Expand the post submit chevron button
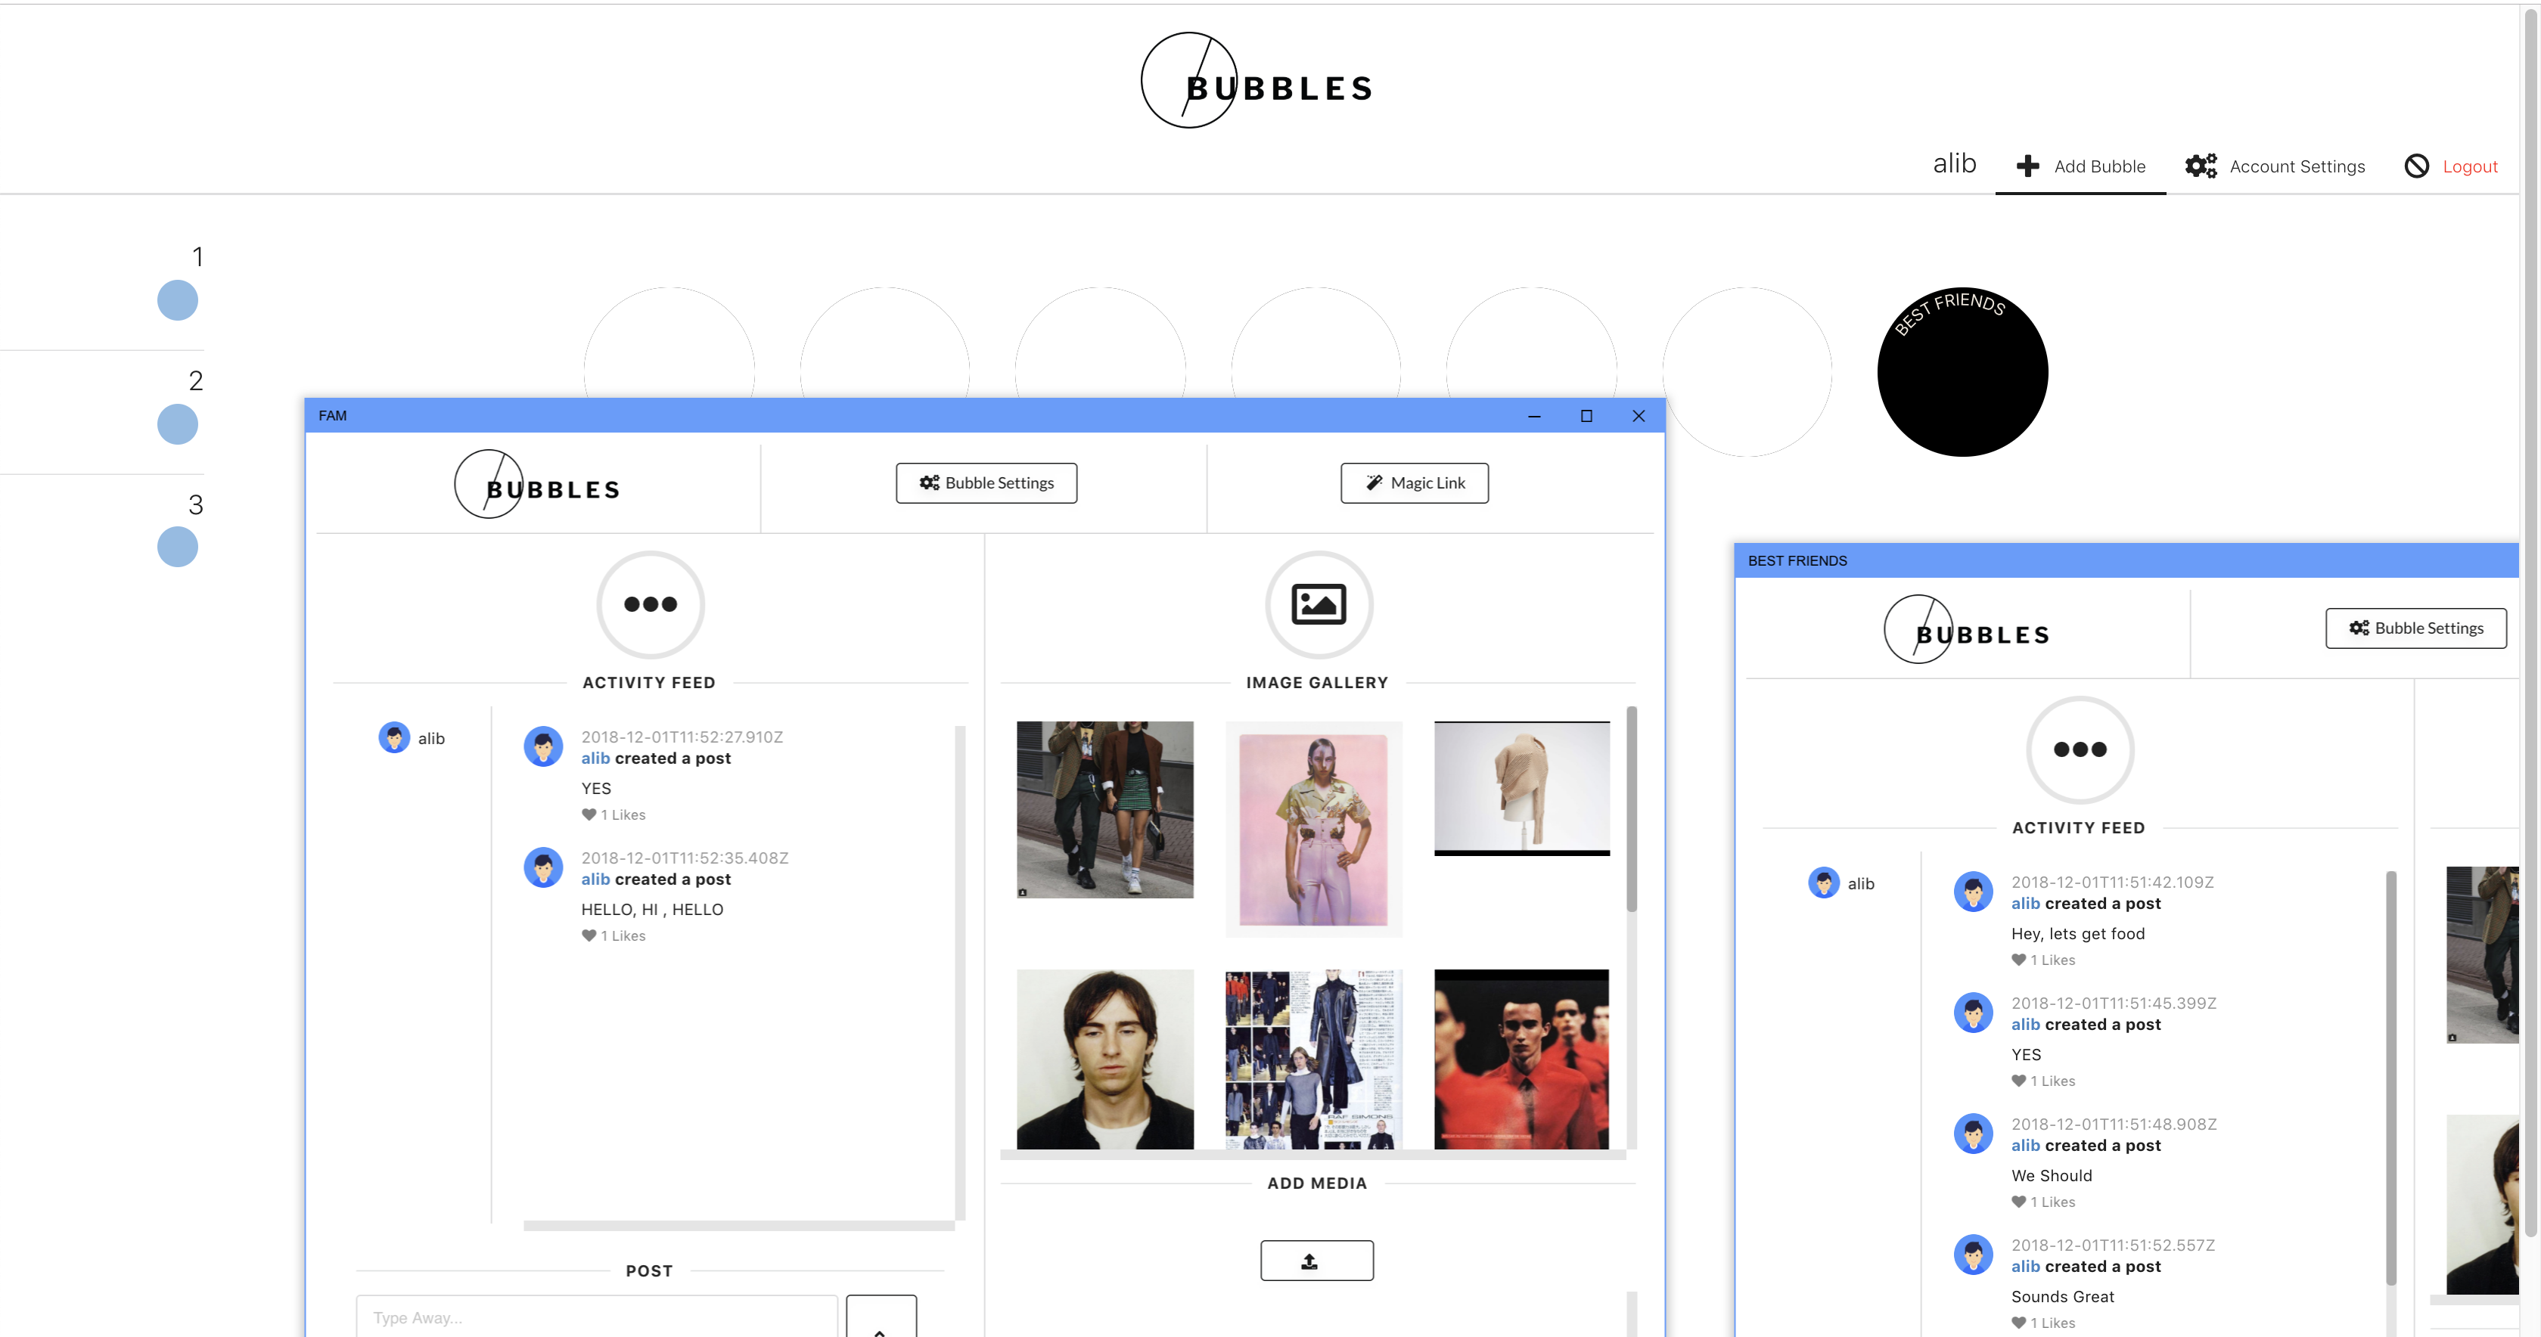Image resolution: width=2541 pixels, height=1337 pixels. pos(881,1317)
